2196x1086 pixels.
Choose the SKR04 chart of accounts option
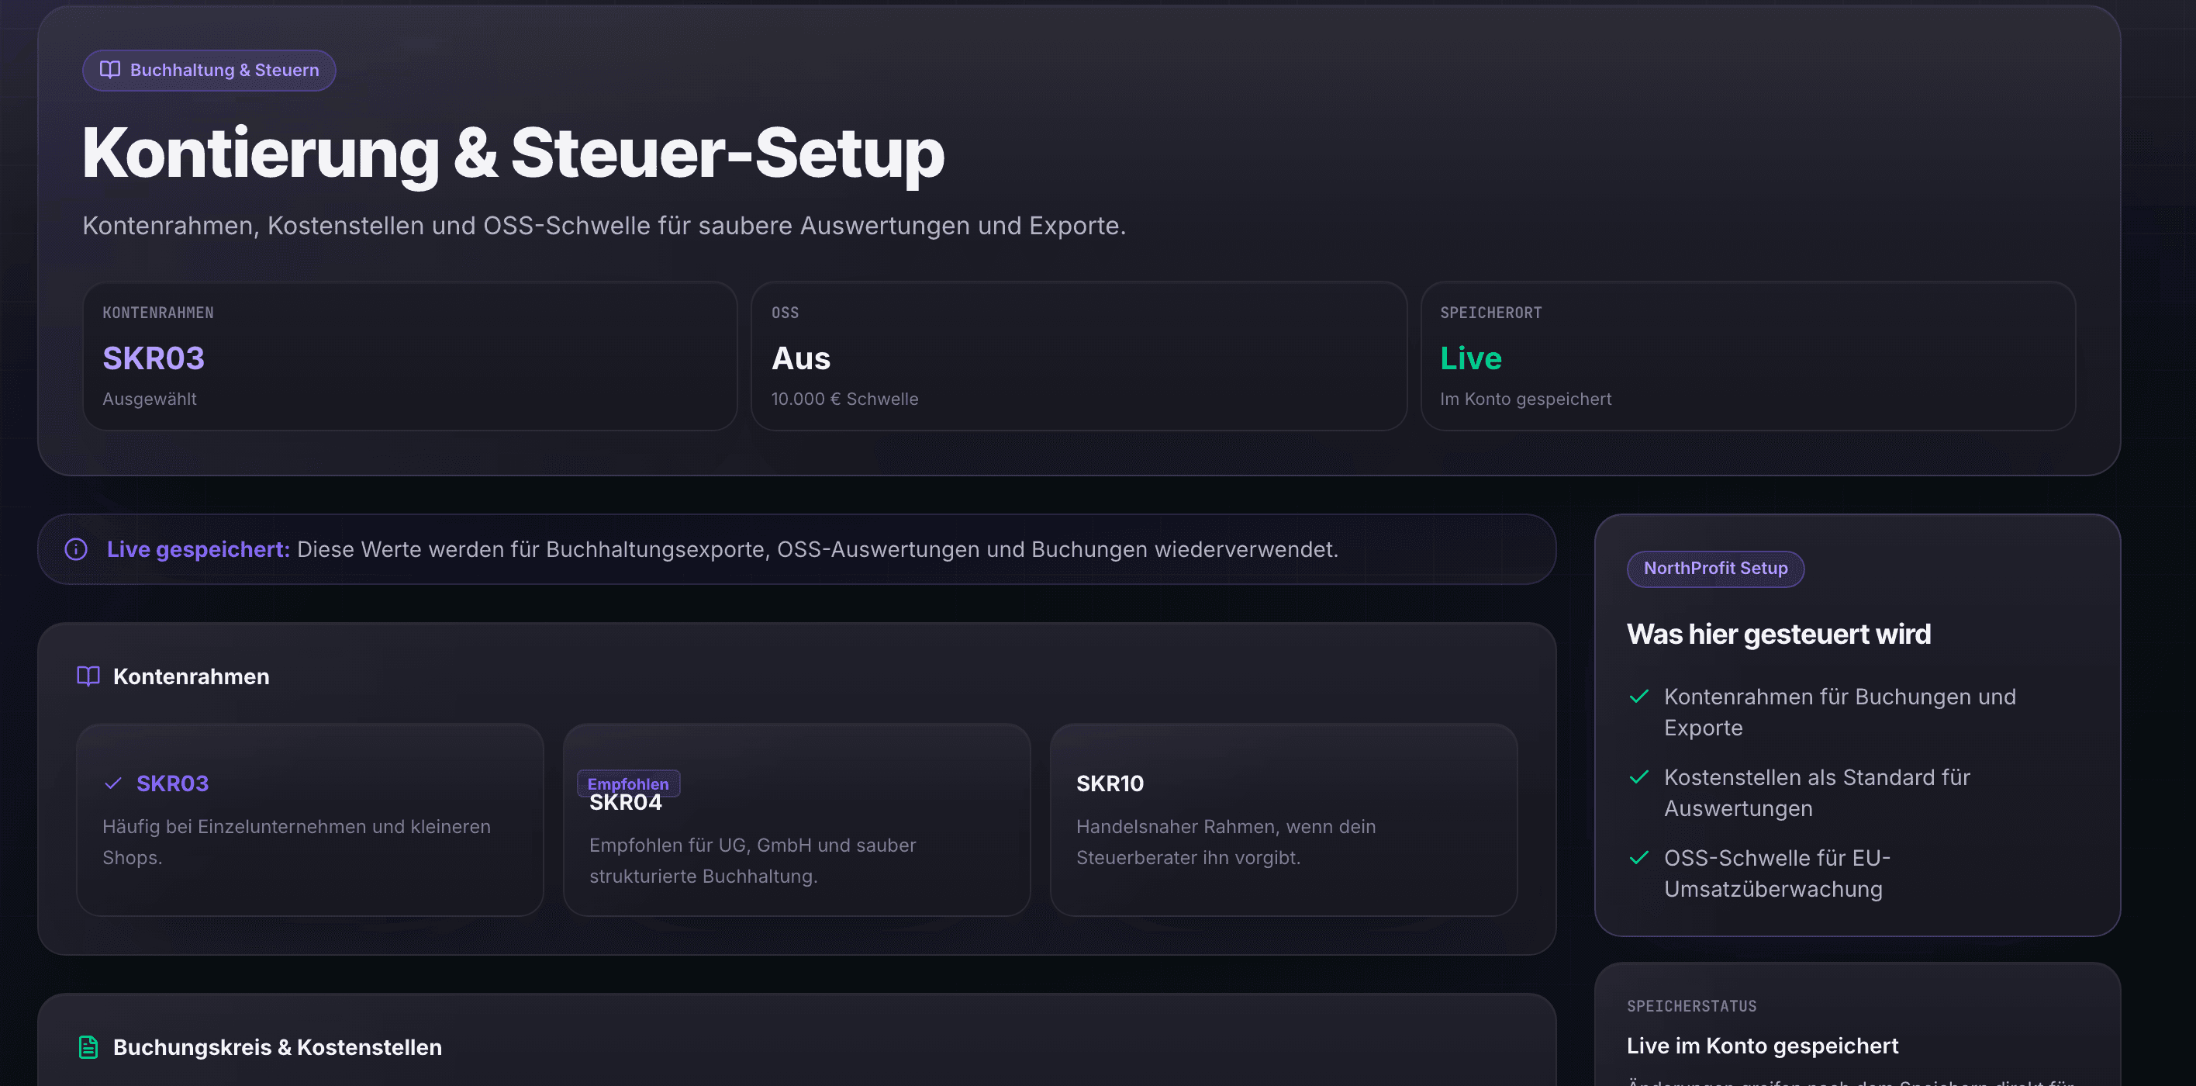point(797,820)
